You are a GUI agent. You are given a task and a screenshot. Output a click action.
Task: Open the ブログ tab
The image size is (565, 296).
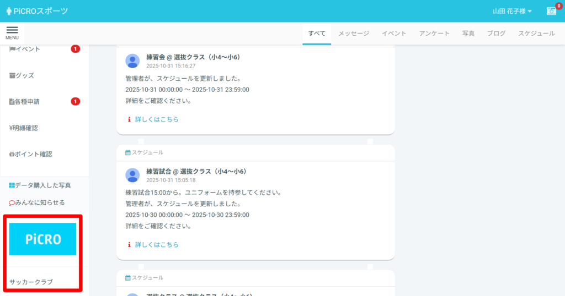point(496,34)
